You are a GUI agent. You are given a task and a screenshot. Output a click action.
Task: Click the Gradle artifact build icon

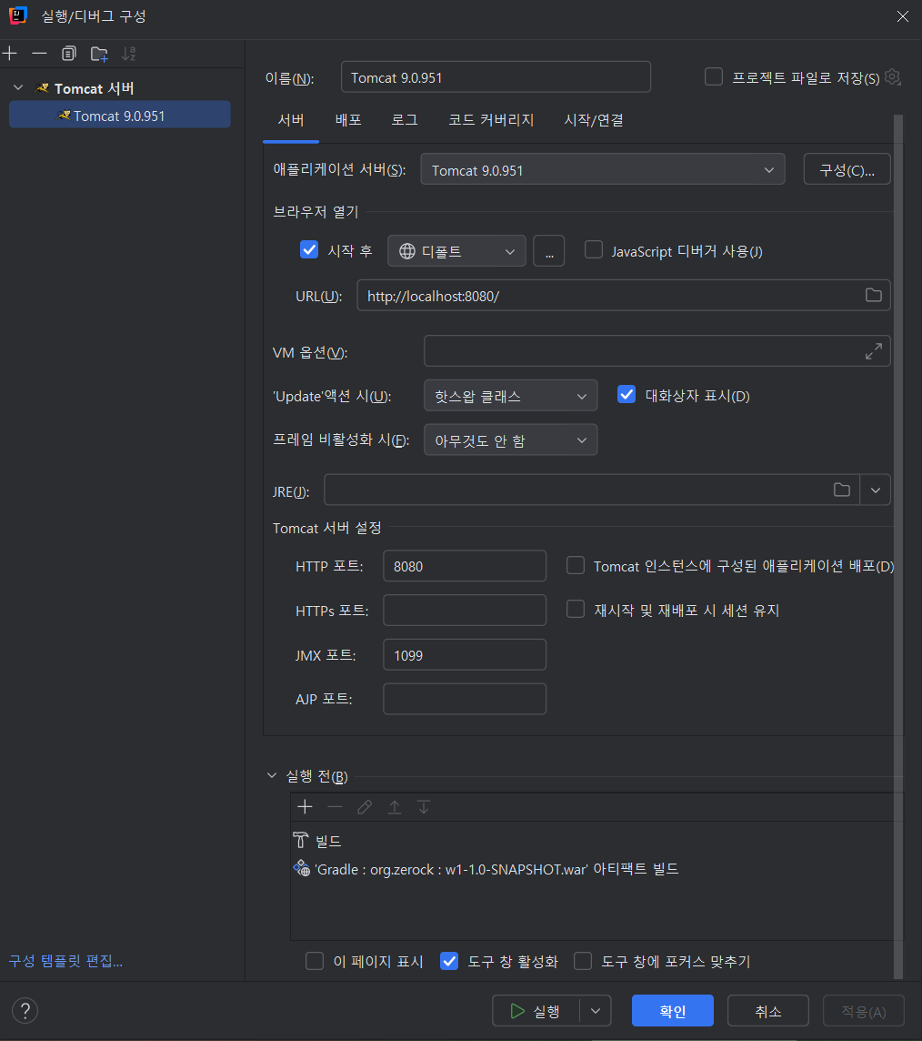[302, 868]
